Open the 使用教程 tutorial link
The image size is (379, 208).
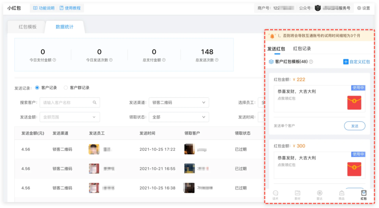70,8
